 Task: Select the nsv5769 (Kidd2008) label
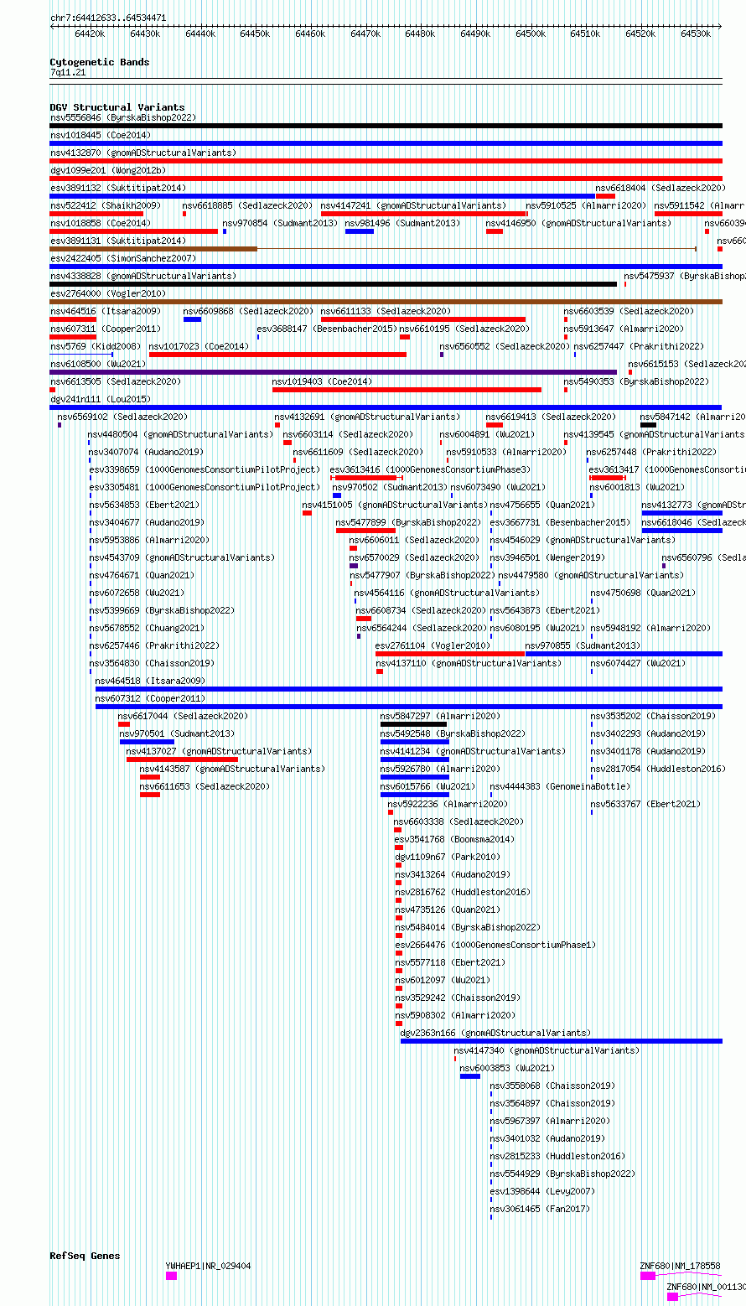[96, 346]
